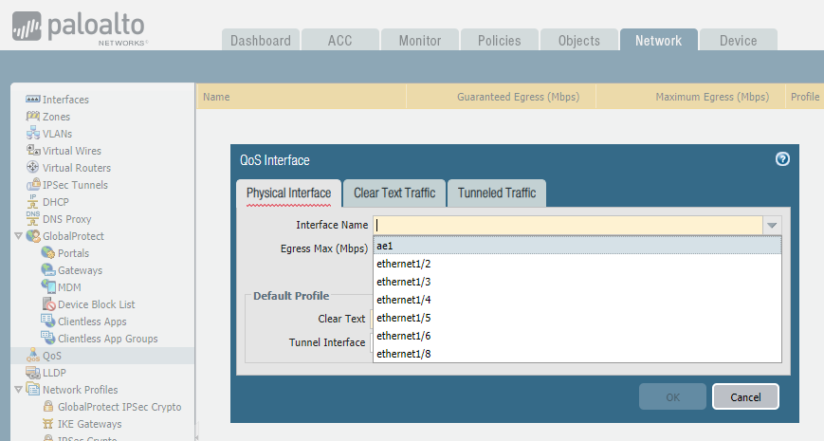This screenshot has width=824, height=441.
Task: Switch to the Clear Text Traffic tab
Action: [x=394, y=193]
